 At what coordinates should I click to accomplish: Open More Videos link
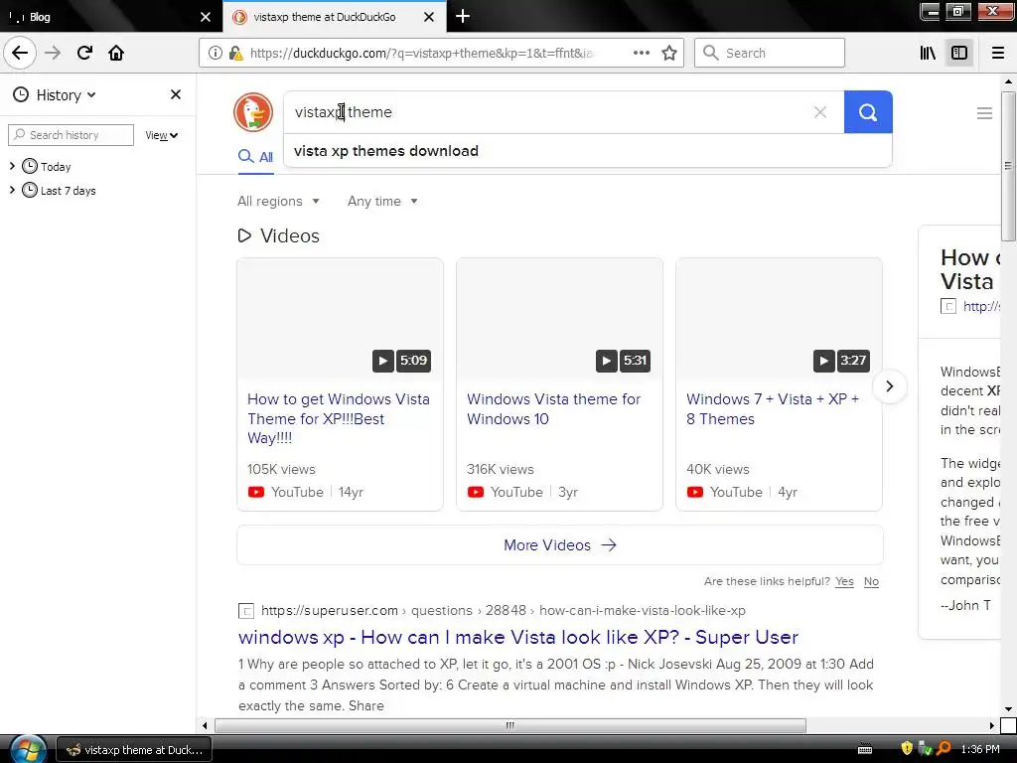pyautogui.click(x=560, y=545)
